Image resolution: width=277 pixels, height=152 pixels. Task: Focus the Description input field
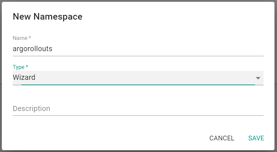[x=138, y=108]
